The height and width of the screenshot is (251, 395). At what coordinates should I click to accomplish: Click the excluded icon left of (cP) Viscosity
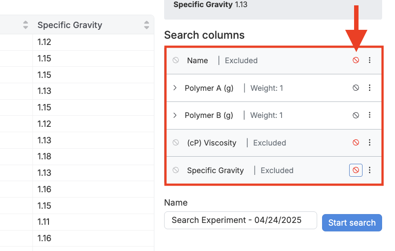pos(176,143)
